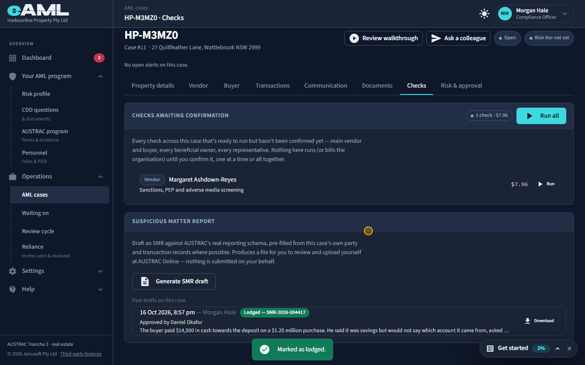Image resolution: width=585 pixels, height=365 pixels.
Task: Expand the Help menu
Action: pyautogui.click(x=101, y=289)
